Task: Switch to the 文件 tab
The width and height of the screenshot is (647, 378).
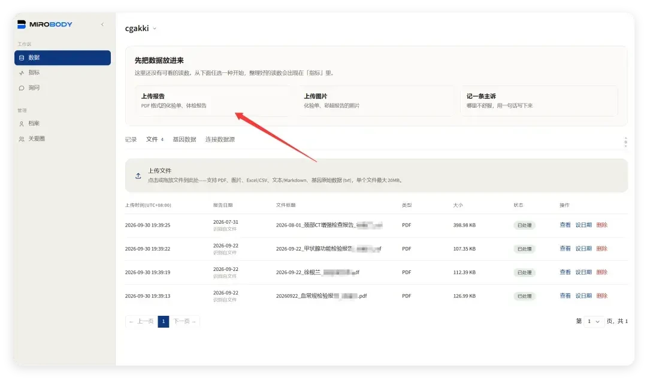Action: point(155,139)
